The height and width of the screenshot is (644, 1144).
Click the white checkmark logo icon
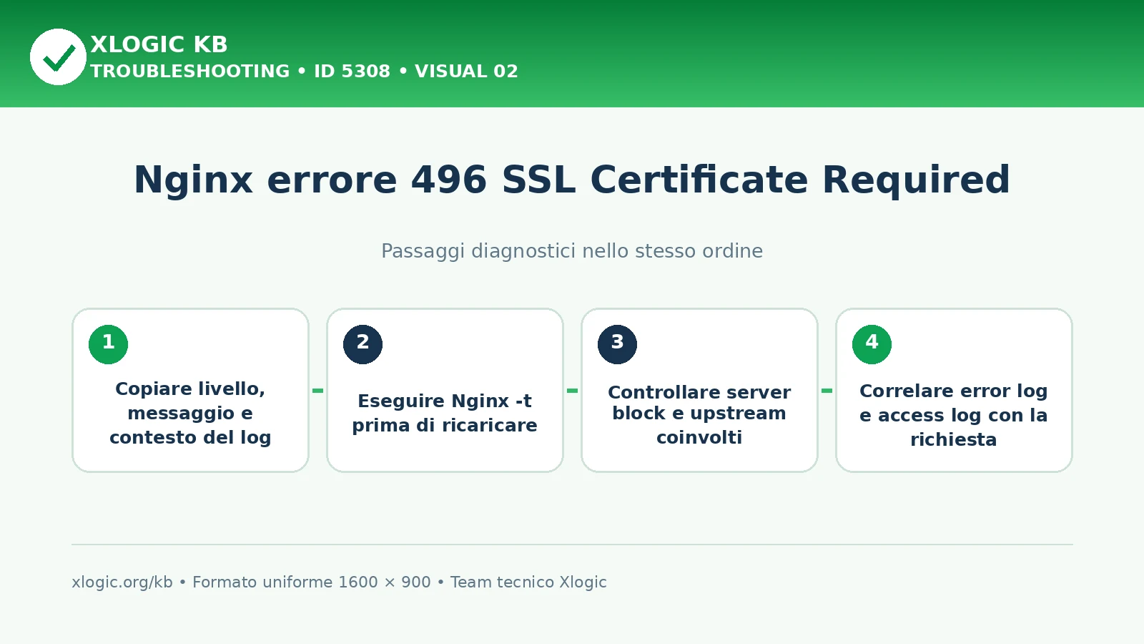coord(58,57)
